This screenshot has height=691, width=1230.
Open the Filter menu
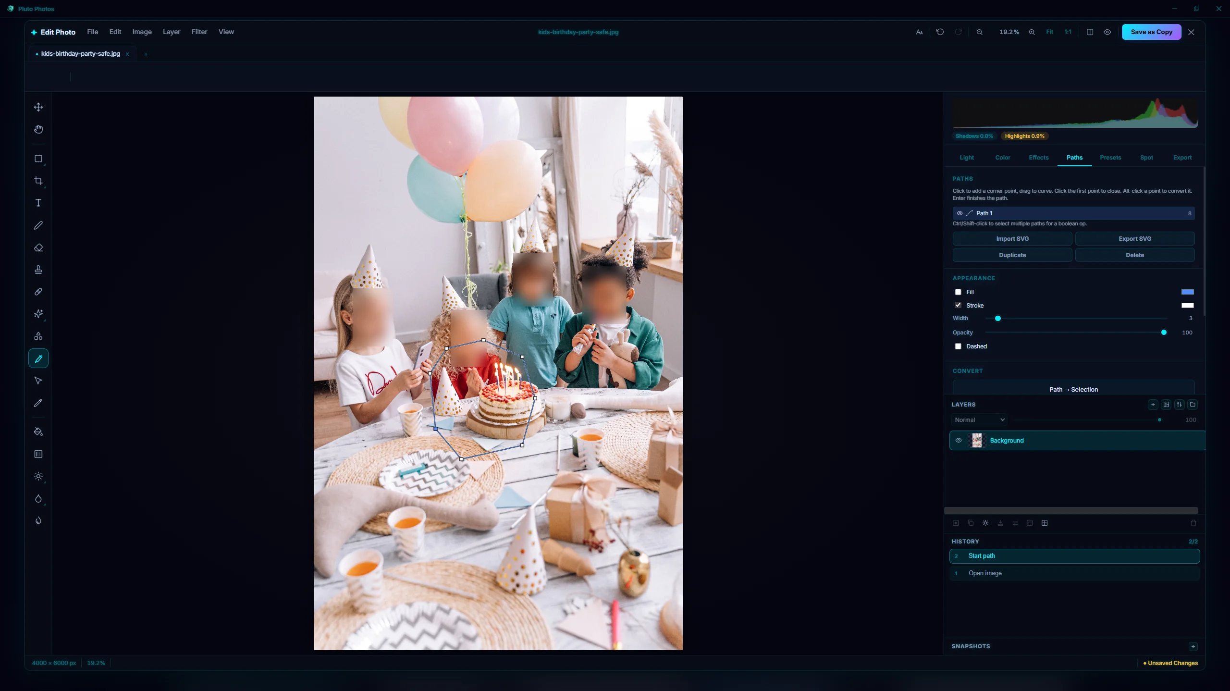(x=199, y=32)
